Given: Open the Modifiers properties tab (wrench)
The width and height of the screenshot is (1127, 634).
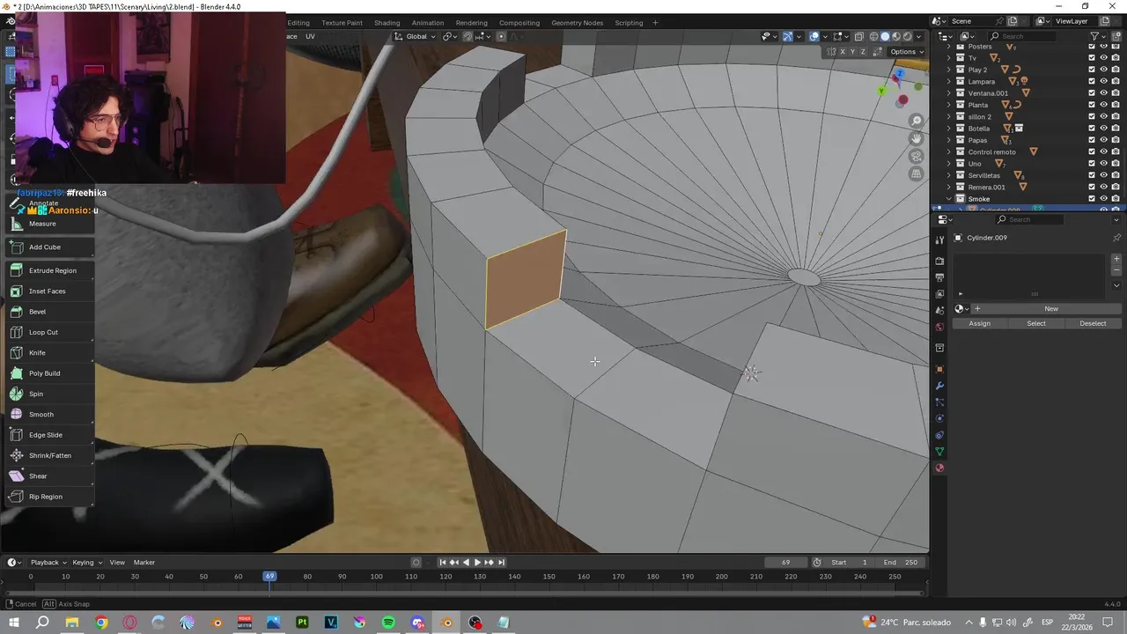Looking at the screenshot, I should pyautogui.click(x=939, y=386).
